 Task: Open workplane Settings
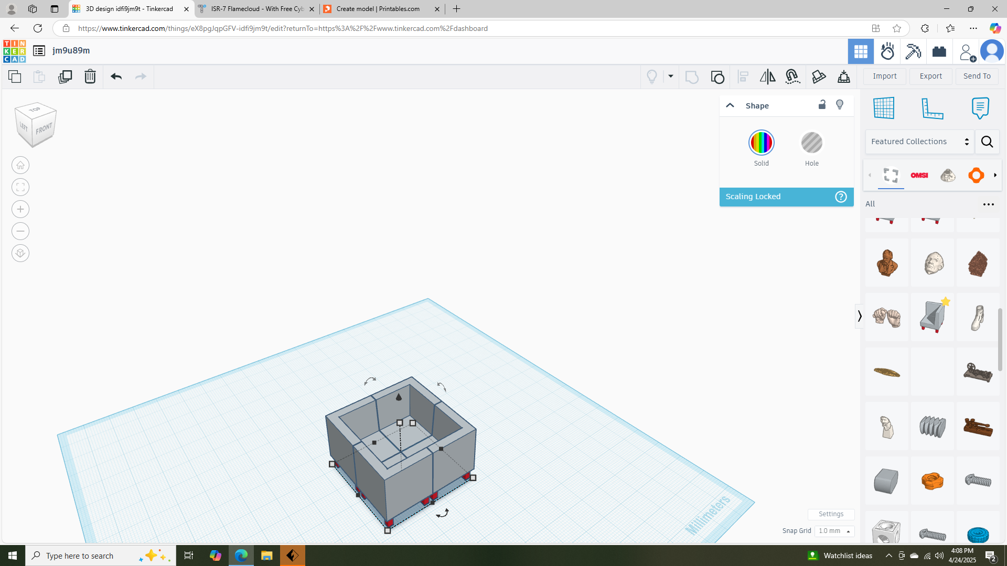(831, 514)
